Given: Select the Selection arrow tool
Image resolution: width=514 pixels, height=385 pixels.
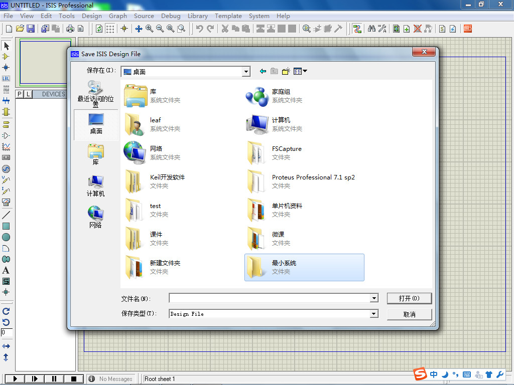Looking at the screenshot, I should pos(6,46).
